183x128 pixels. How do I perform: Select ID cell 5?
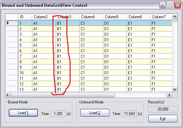tap(25, 45)
